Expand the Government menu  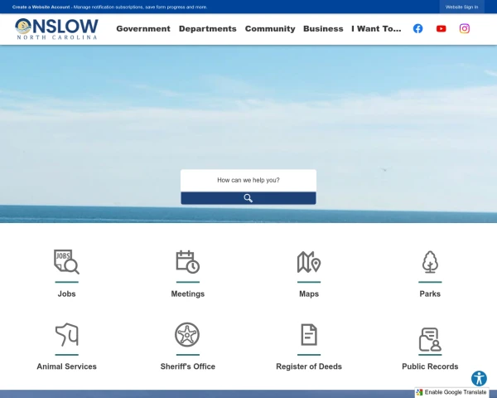(x=143, y=28)
